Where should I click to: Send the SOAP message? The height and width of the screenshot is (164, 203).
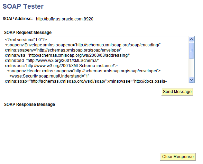pos(177,92)
